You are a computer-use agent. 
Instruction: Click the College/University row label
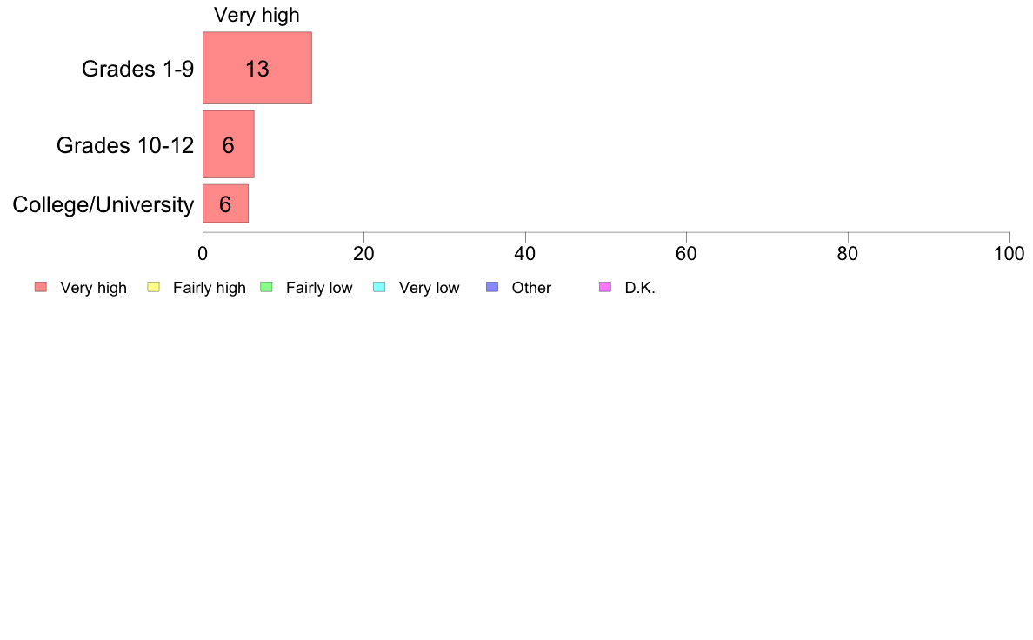[103, 204]
